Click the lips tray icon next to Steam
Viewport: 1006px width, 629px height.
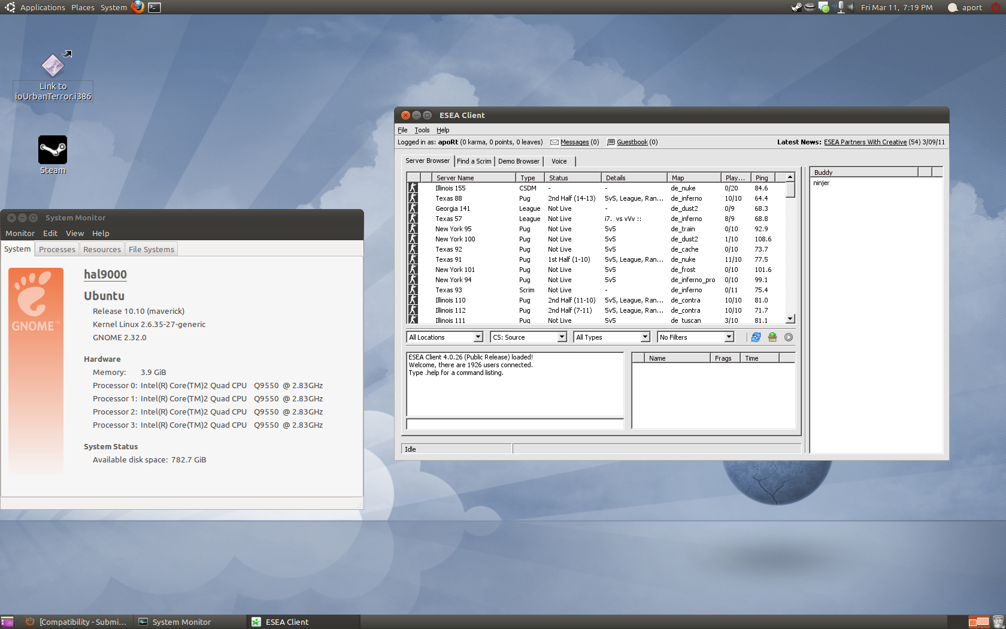pyautogui.click(x=810, y=7)
